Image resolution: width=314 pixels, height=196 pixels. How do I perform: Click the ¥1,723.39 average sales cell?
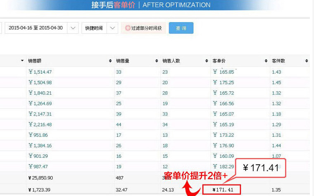40,190
